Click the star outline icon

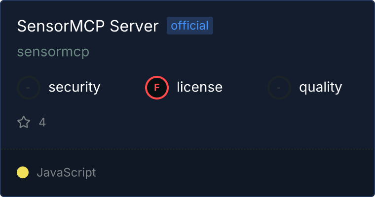(x=24, y=122)
